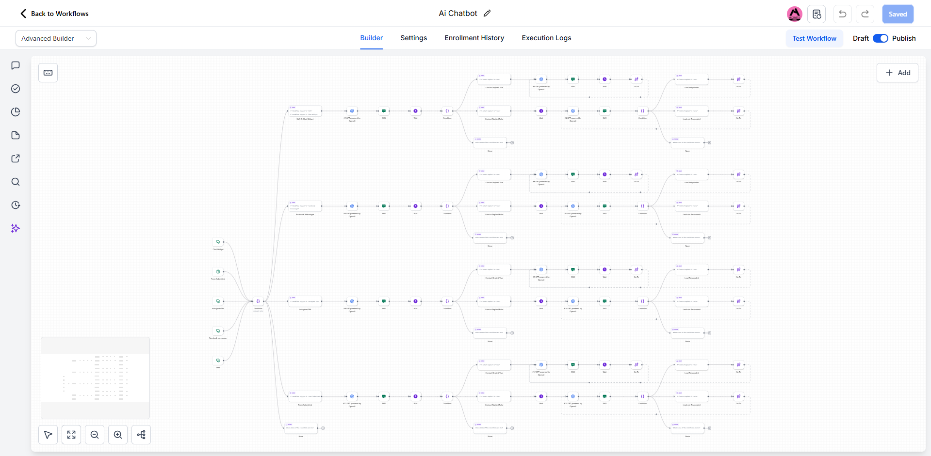Click the user avatar
Viewport: 931px width, 456px height.
795,14
